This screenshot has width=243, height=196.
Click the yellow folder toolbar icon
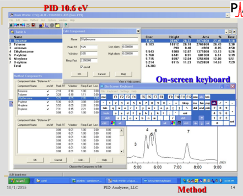[57, 26]
